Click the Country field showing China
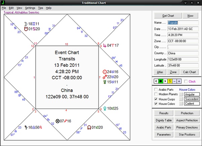This screenshot has height=146, width=202. coord(183,53)
